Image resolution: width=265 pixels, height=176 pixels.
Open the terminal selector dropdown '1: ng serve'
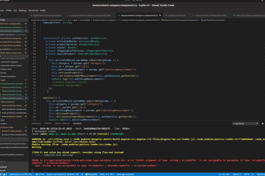coord(245,124)
